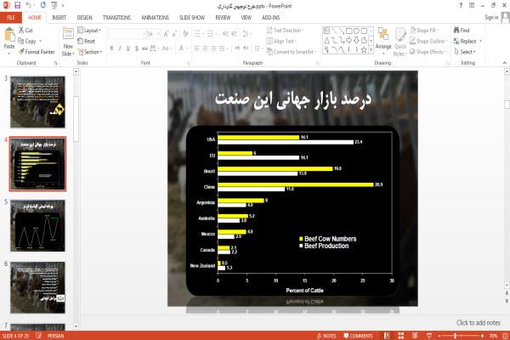Click zoom in plus button
510x340 pixels.
click(x=482, y=336)
